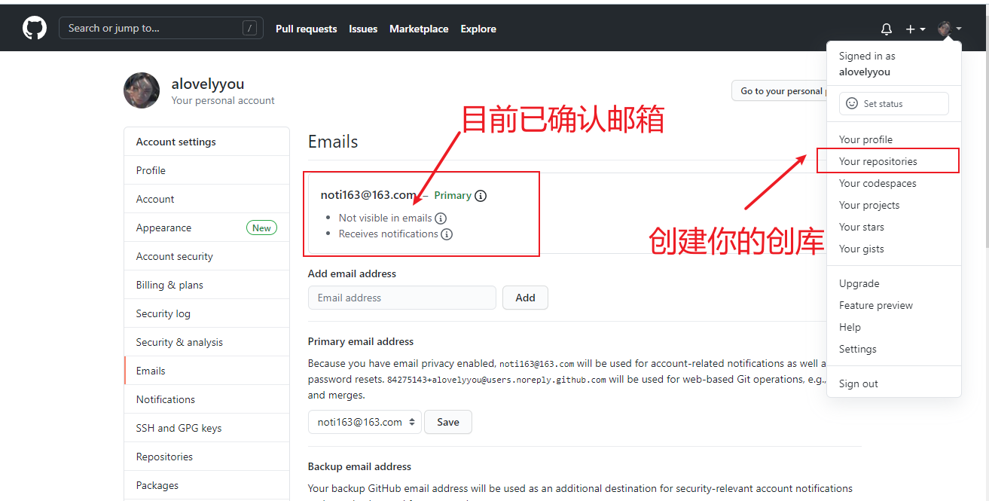
Task: Click info icon beside Not visible in emails
Action: click(441, 218)
